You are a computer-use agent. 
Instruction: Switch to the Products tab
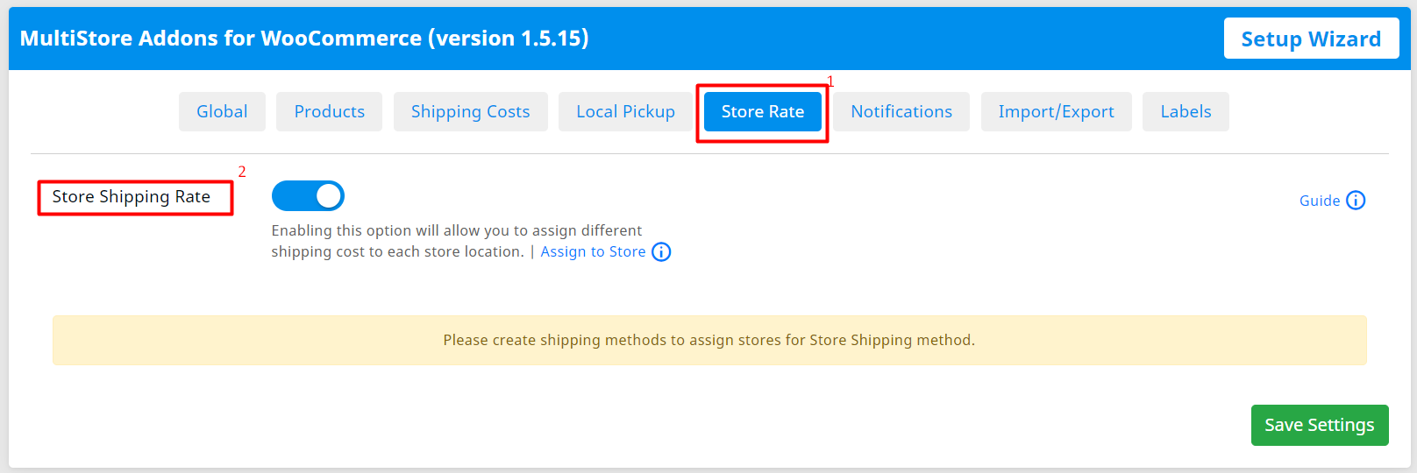tap(329, 111)
